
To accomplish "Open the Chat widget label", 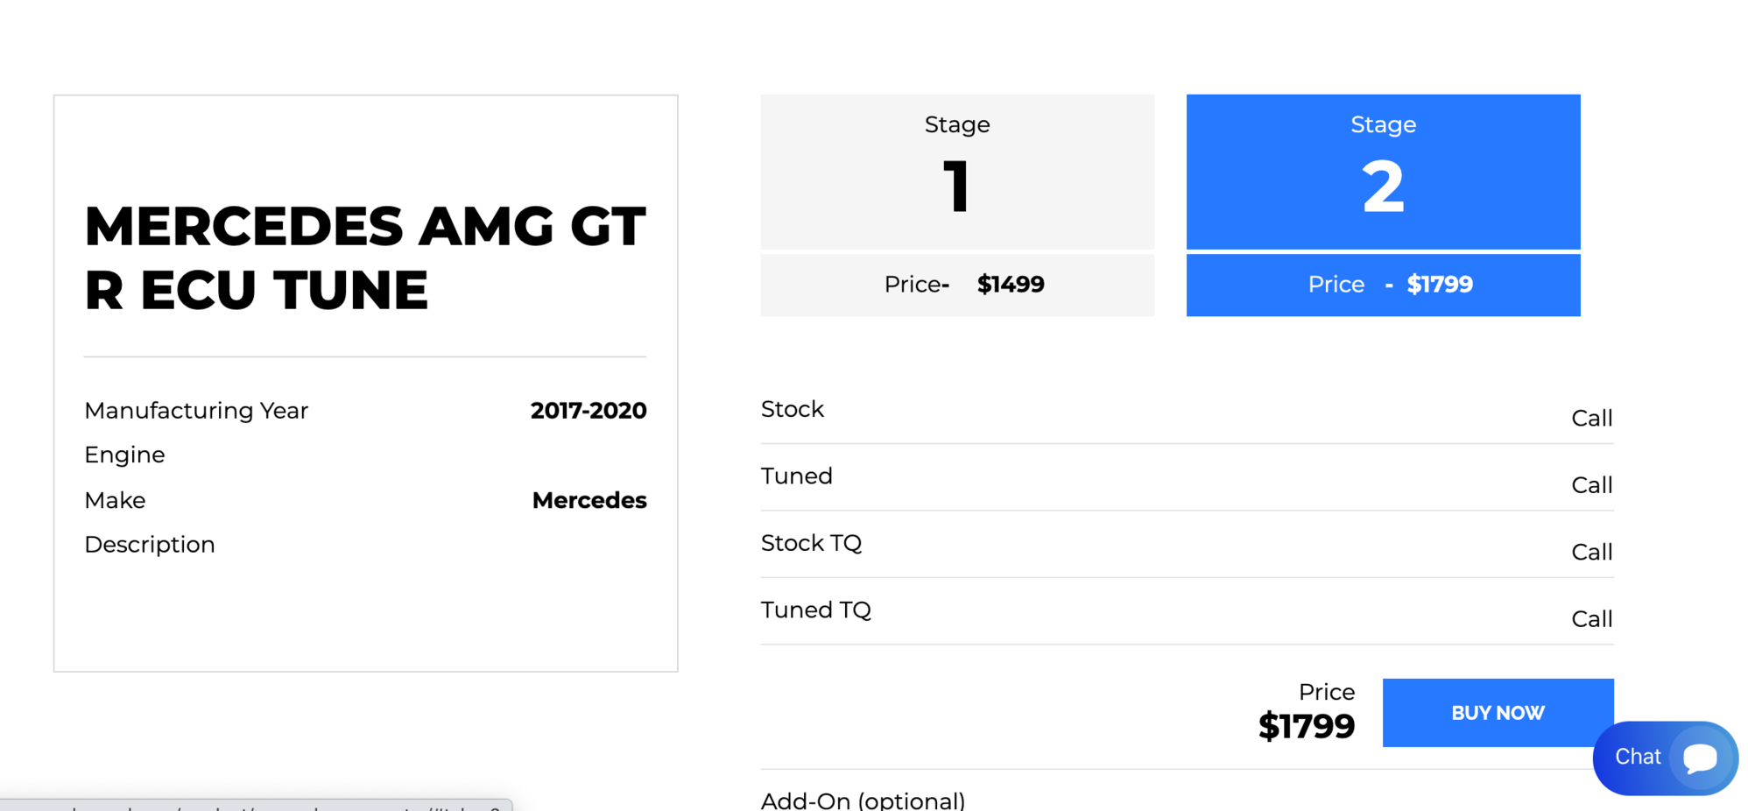I will tap(1637, 757).
